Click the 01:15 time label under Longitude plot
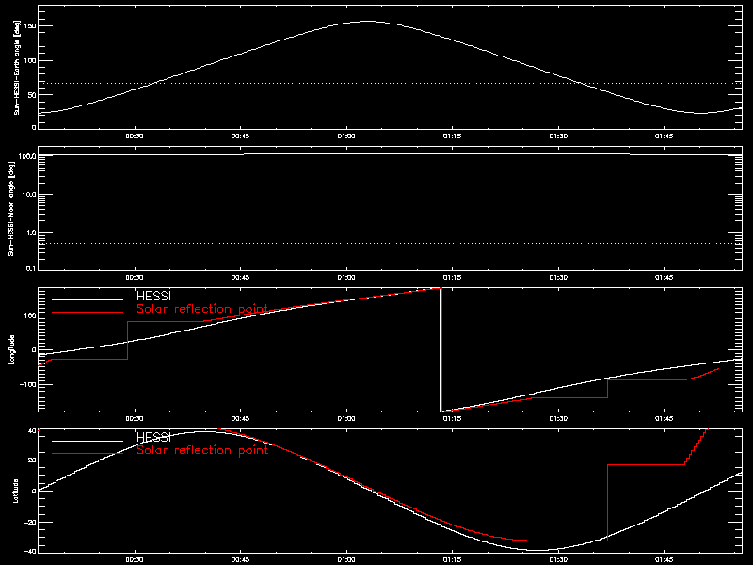 452,419
